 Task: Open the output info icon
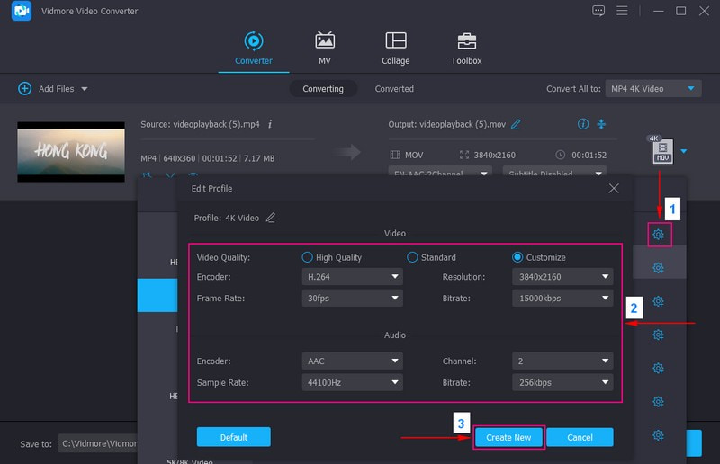[x=583, y=124]
